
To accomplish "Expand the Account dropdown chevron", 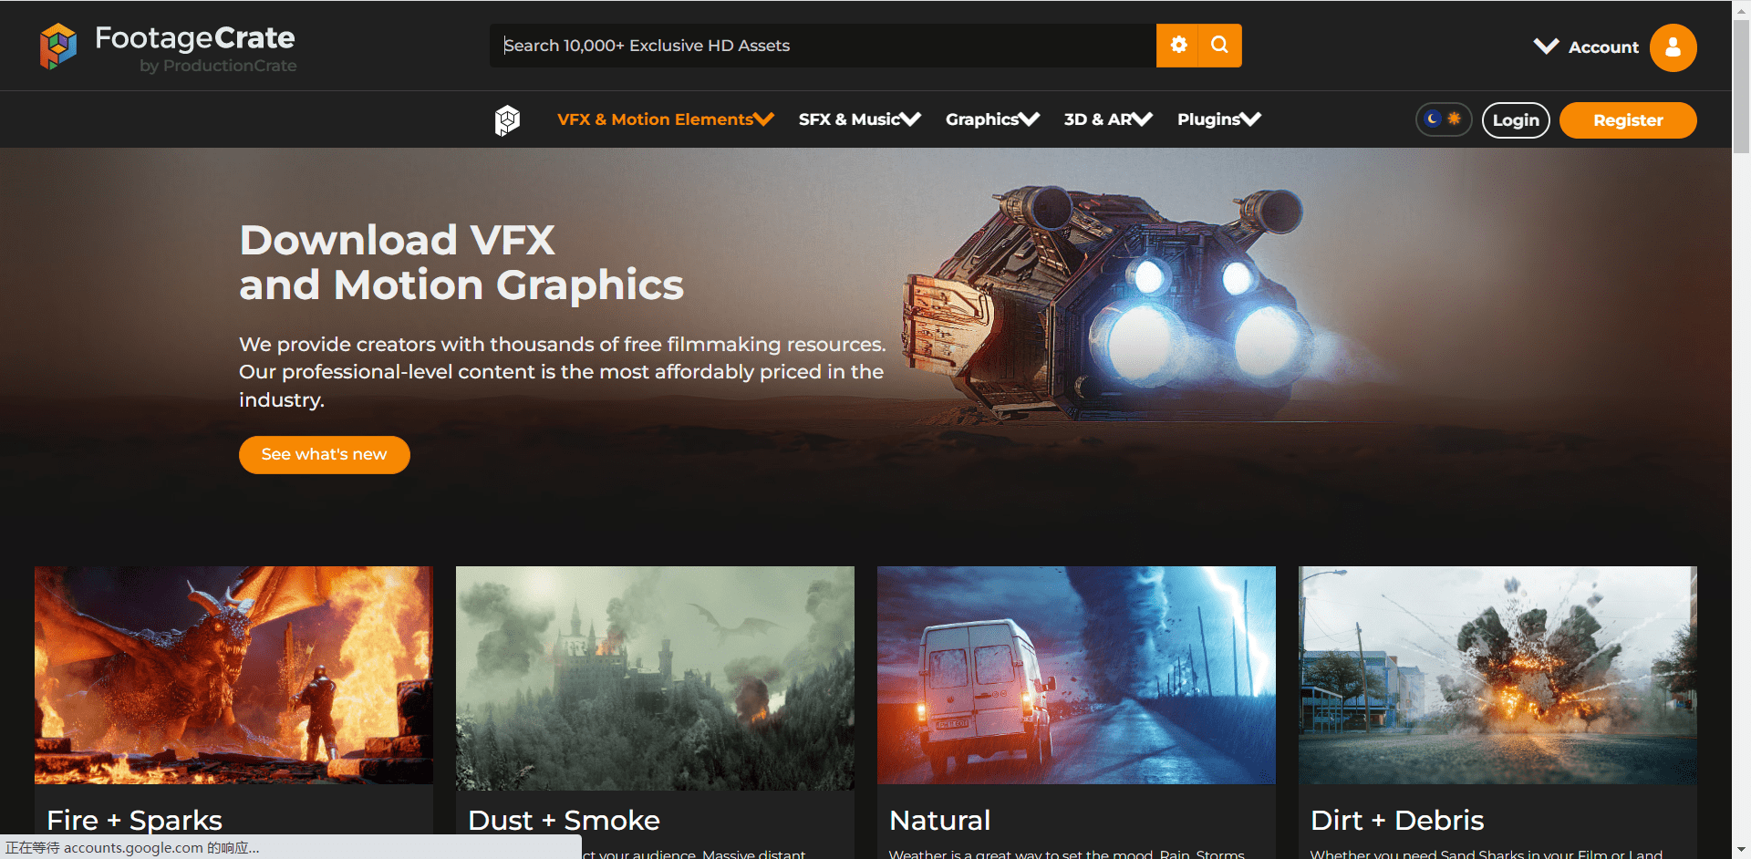I will tap(1546, 46).
